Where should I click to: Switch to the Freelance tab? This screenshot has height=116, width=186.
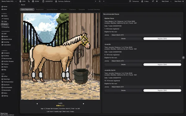point(73,10)
